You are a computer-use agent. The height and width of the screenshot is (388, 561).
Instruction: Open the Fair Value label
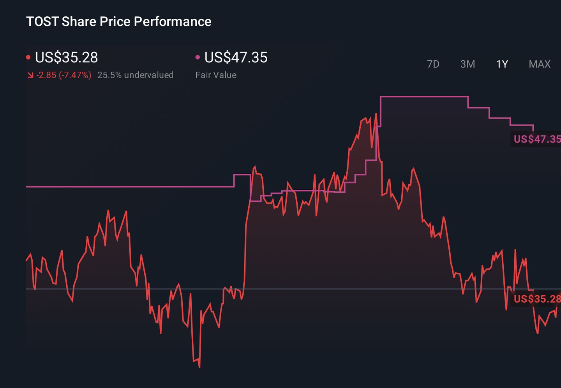[216, 75]
